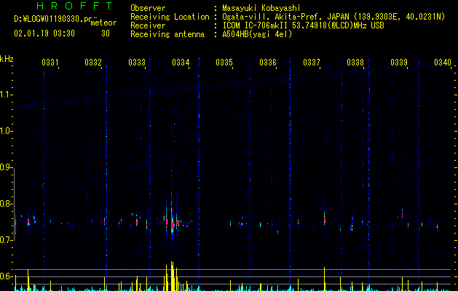Click the ICOM IC-706mkII receiver text
Image resolution: width=458 pixels, height=291 pixels.
(x=303, y=25)
